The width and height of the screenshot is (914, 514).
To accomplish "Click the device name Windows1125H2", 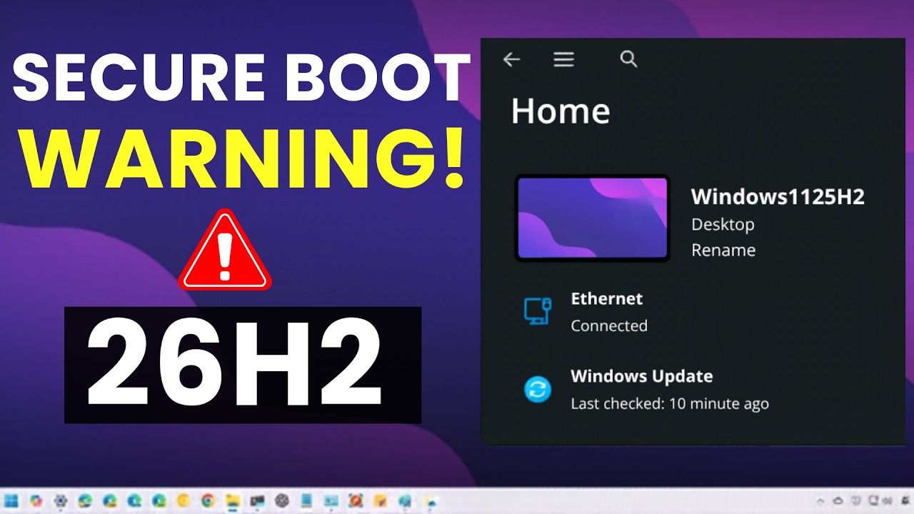I will pos(778,197).
